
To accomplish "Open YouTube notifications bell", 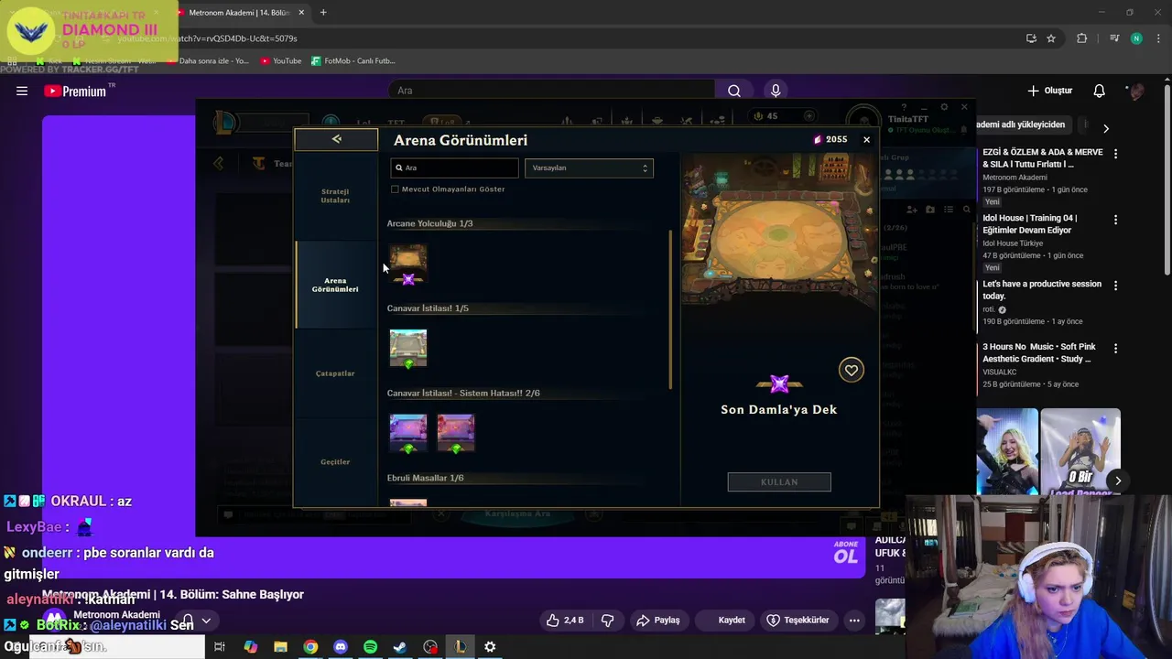I will [1100, 91].
